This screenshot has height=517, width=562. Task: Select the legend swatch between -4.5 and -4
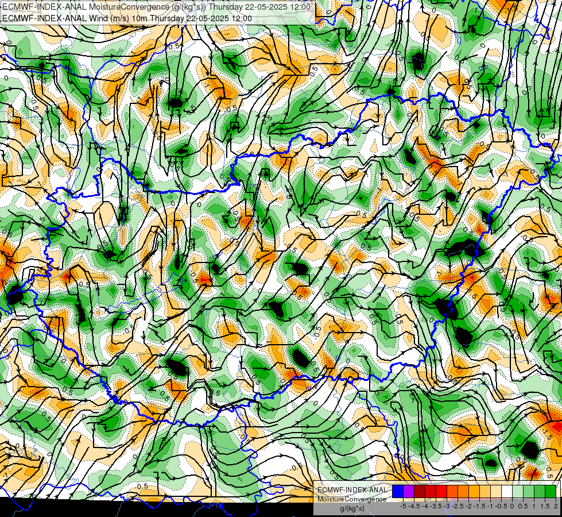point(420,491)
